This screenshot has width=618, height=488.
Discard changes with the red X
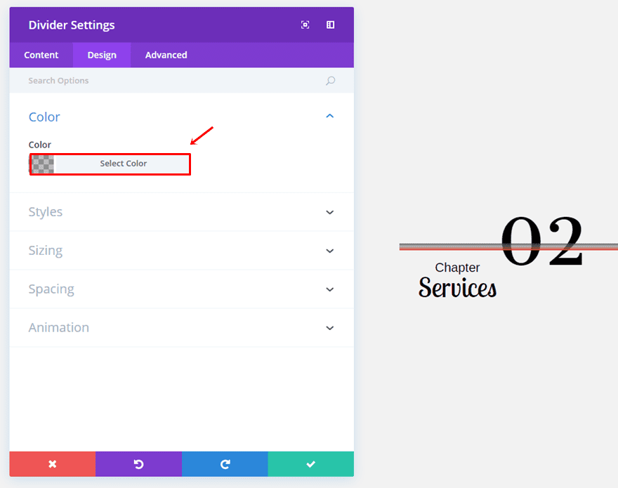click(x=52, y=464)
